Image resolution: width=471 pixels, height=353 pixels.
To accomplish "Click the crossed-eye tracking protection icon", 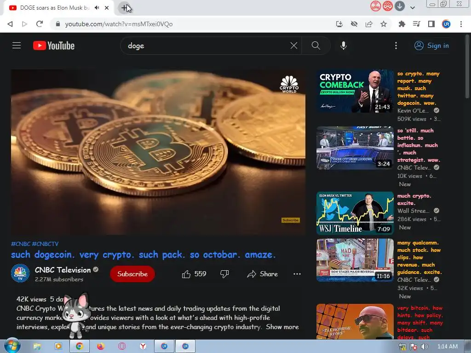I will coord(354,24).
